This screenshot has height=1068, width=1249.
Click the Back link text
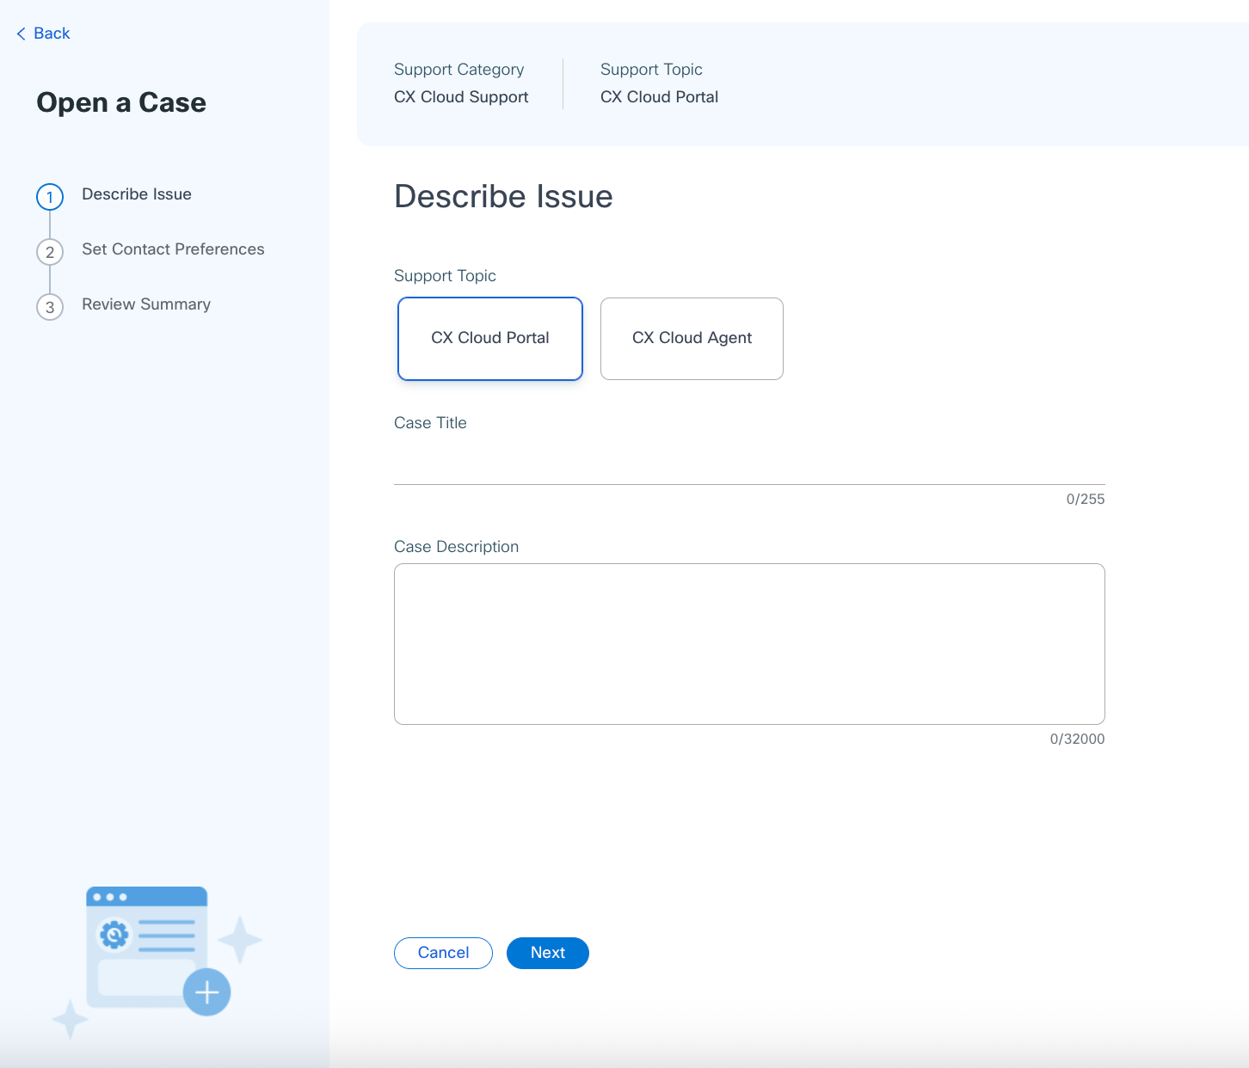coord(52,34)
